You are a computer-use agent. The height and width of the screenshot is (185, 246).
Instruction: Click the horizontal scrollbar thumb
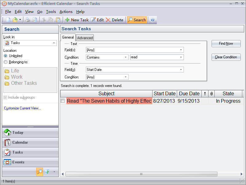[141, 174]
